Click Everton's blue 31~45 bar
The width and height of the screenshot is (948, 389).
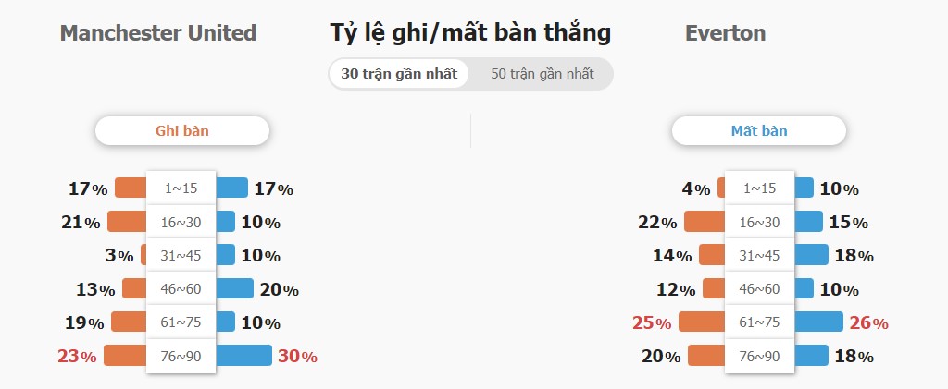click(811, 254)
